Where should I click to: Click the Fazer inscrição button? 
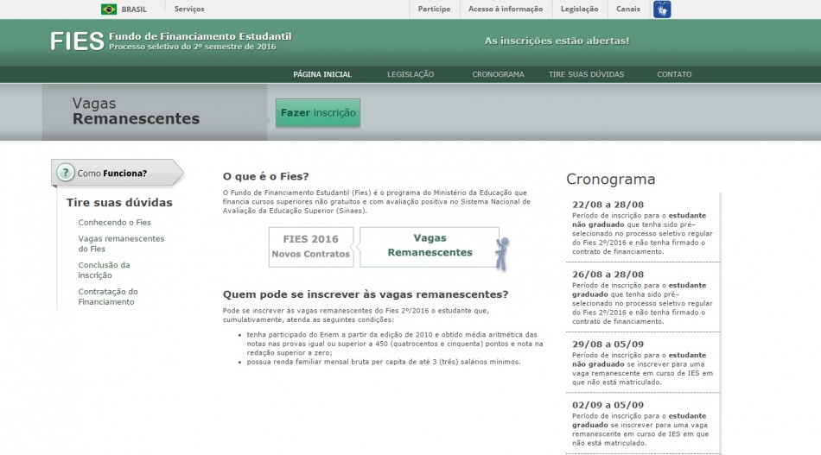(x=318, y=112)
